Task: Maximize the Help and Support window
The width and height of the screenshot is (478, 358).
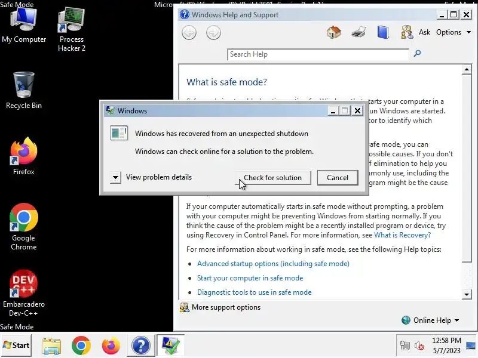Action: 454,14
